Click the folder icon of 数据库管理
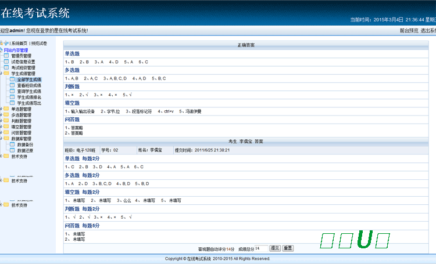This screenshot has width=436, height=264. coord(6,138)
